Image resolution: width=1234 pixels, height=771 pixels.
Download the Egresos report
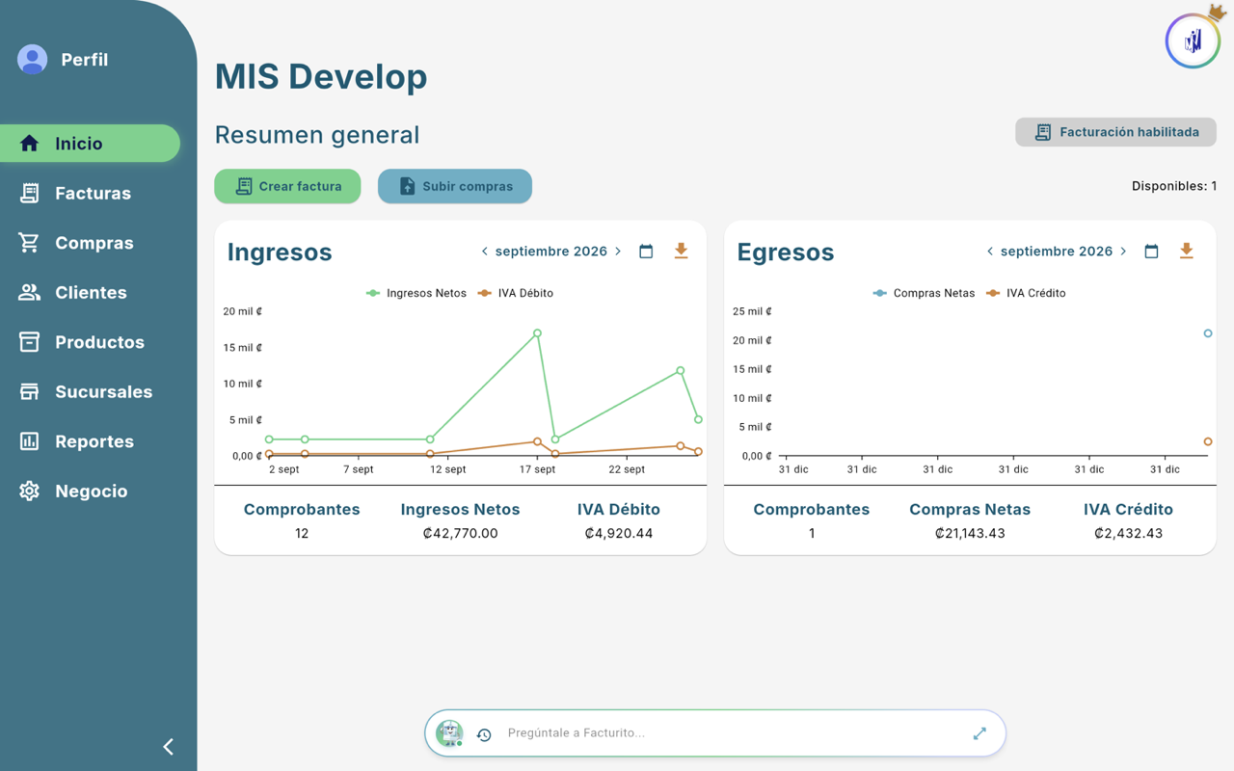pyautogui.click(x=1186, y=252)
